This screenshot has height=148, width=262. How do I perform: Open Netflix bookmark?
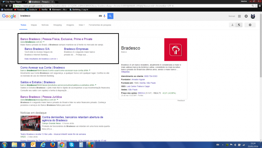[x=43, y=9]
